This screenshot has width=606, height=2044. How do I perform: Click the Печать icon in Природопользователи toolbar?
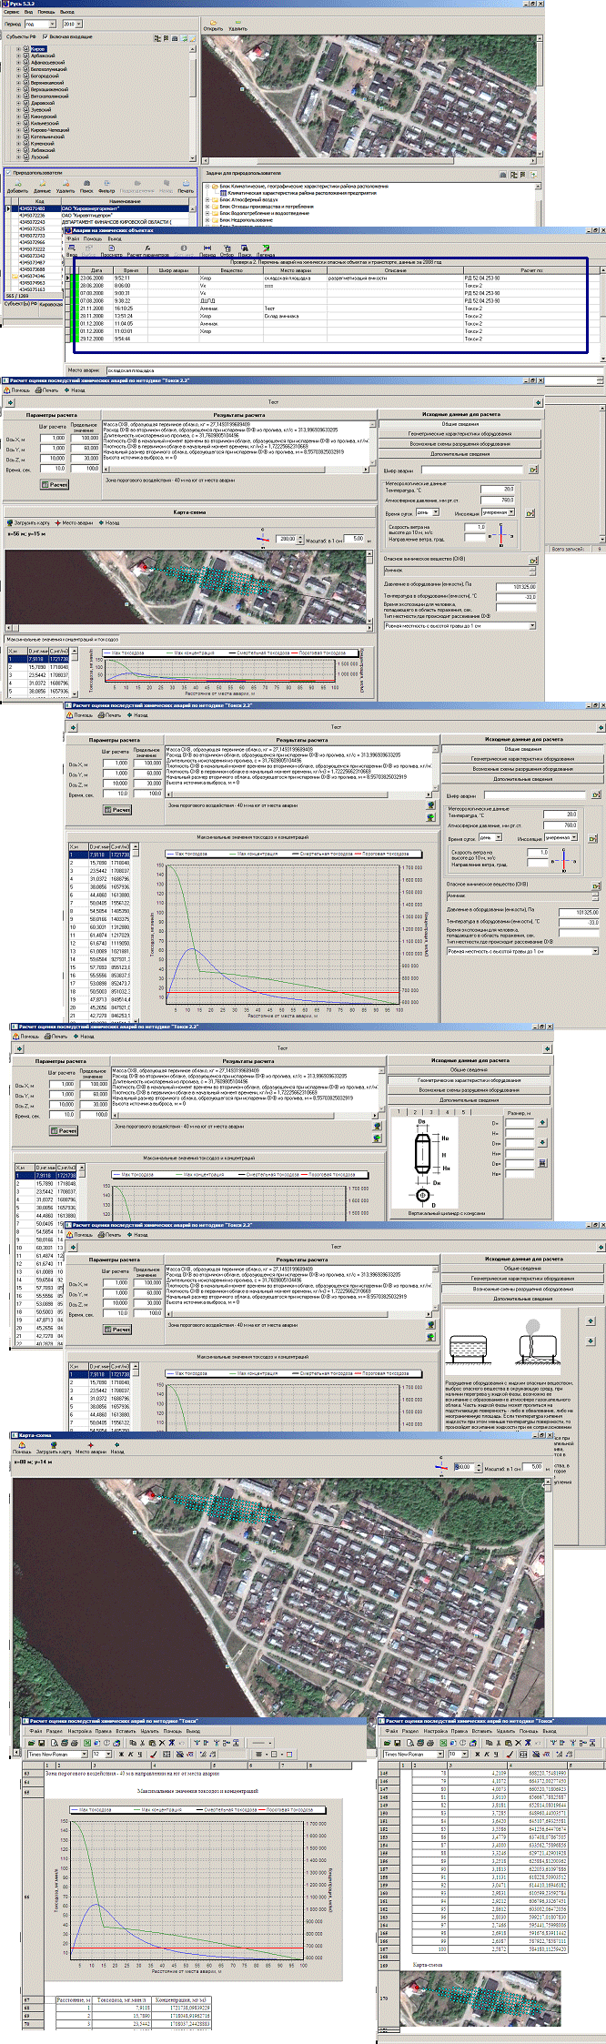186,186
